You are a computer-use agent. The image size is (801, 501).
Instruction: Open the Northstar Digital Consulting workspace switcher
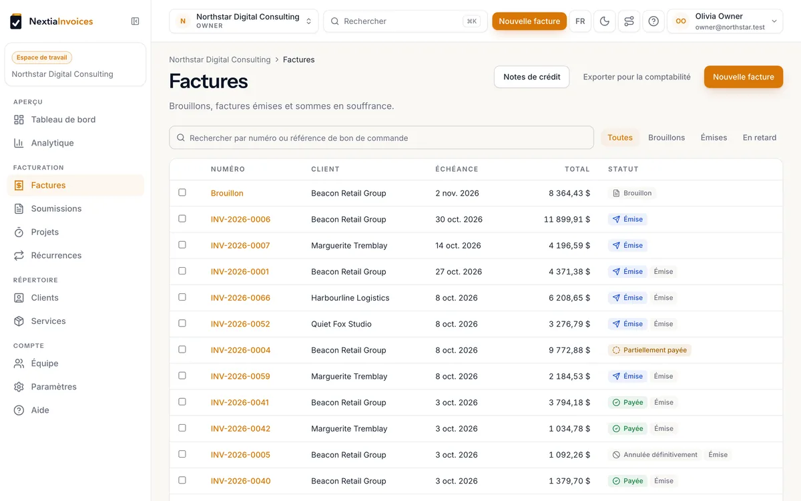coord(244,21)
